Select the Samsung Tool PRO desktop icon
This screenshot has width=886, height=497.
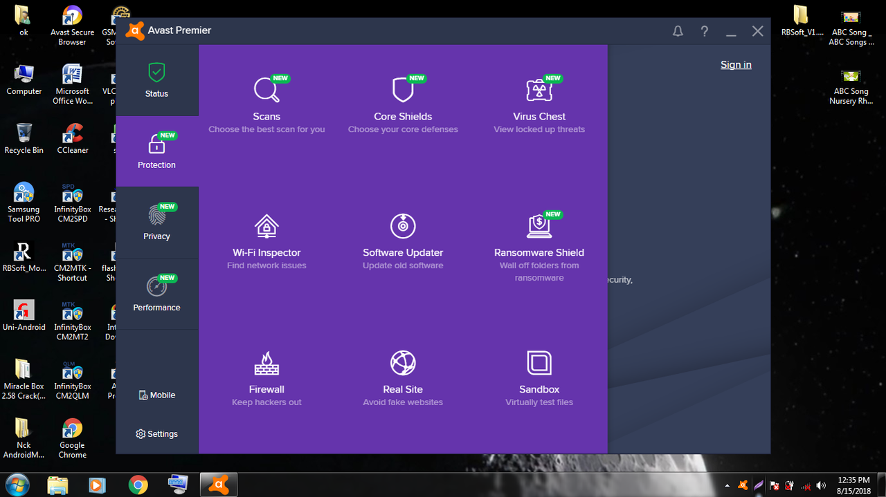click(24, 202)
